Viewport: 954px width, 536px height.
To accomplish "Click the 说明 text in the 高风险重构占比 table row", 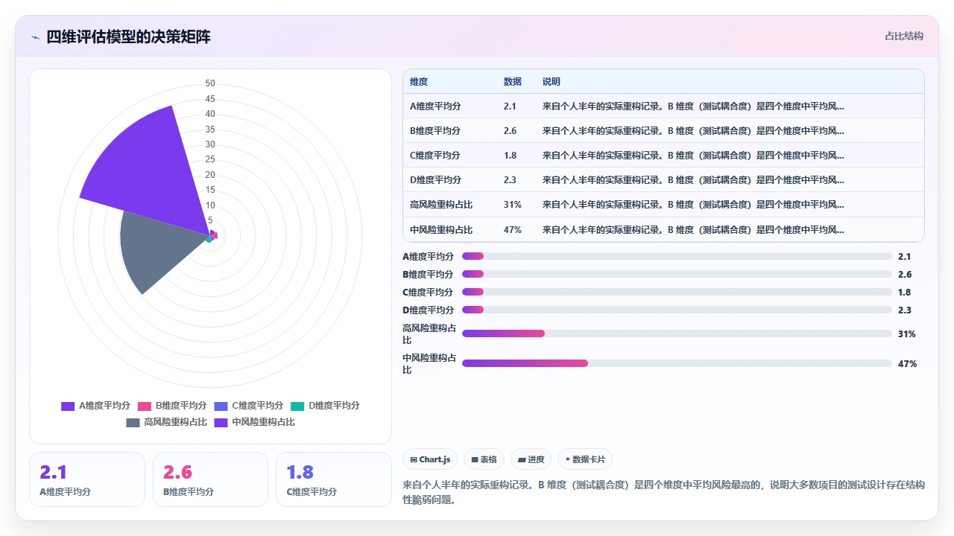I will click(693, 205).
